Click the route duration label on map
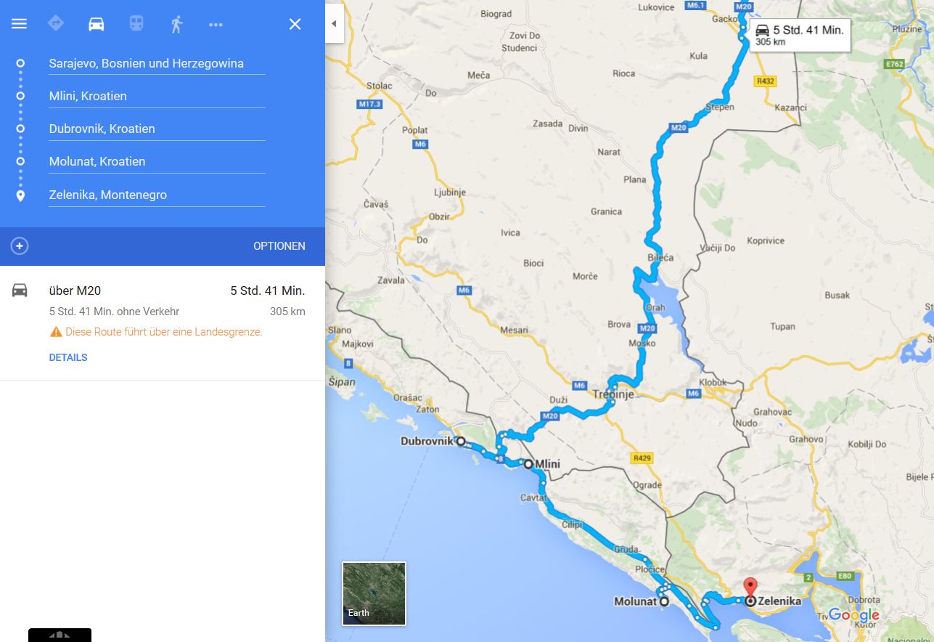Image resolution: width=934 pixels, height=642 pixels. tap(800, 35)
